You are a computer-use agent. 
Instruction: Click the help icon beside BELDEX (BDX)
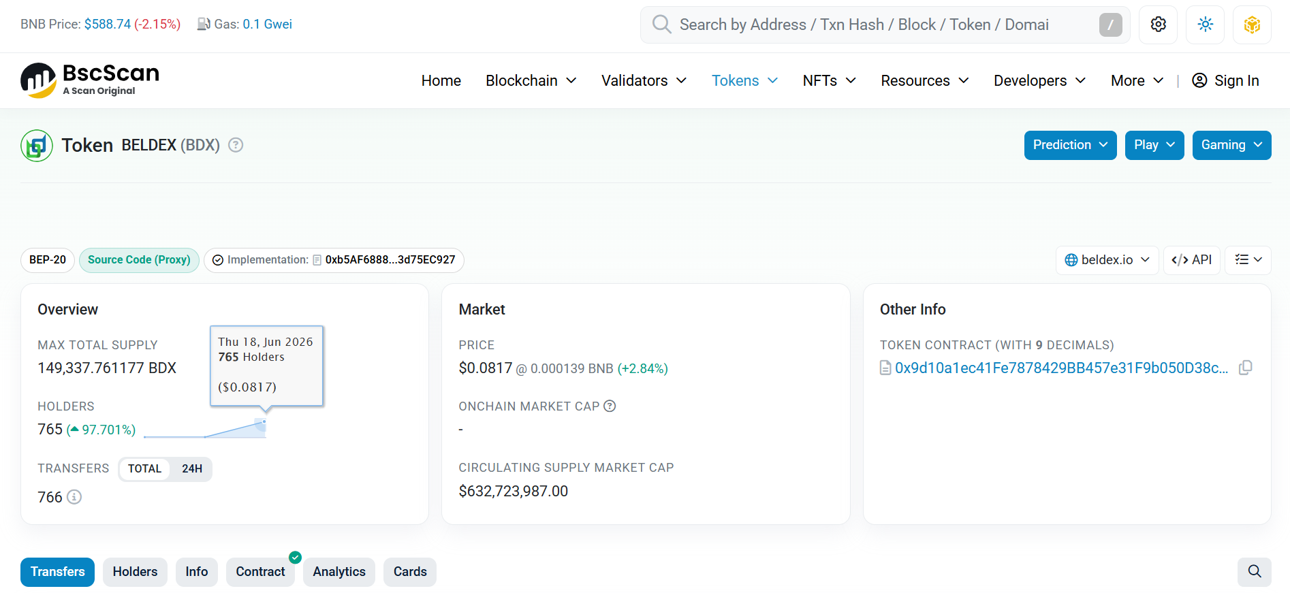tap(236, 145)
